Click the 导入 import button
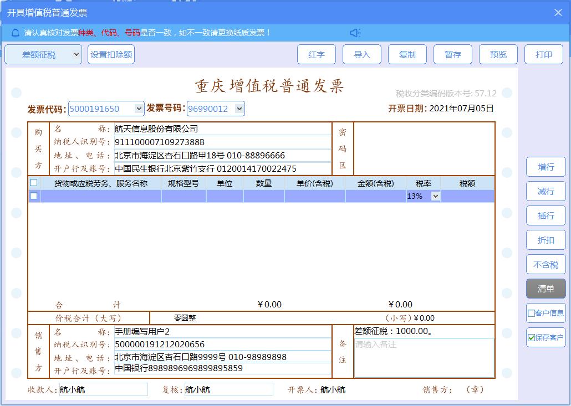Image resolution: width=571 pixels, height=406 pixels. [362, 54]
